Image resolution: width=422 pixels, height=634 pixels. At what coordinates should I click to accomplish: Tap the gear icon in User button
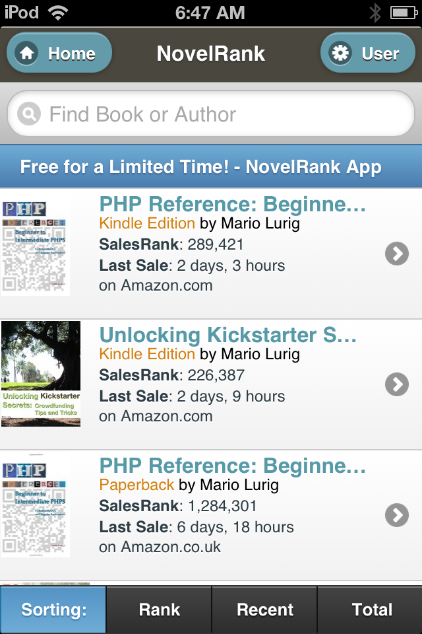pyautogui.click(x=340, y=53)
